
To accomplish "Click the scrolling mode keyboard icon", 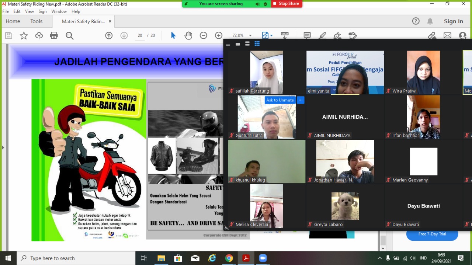I will click(x=285, y=35).
